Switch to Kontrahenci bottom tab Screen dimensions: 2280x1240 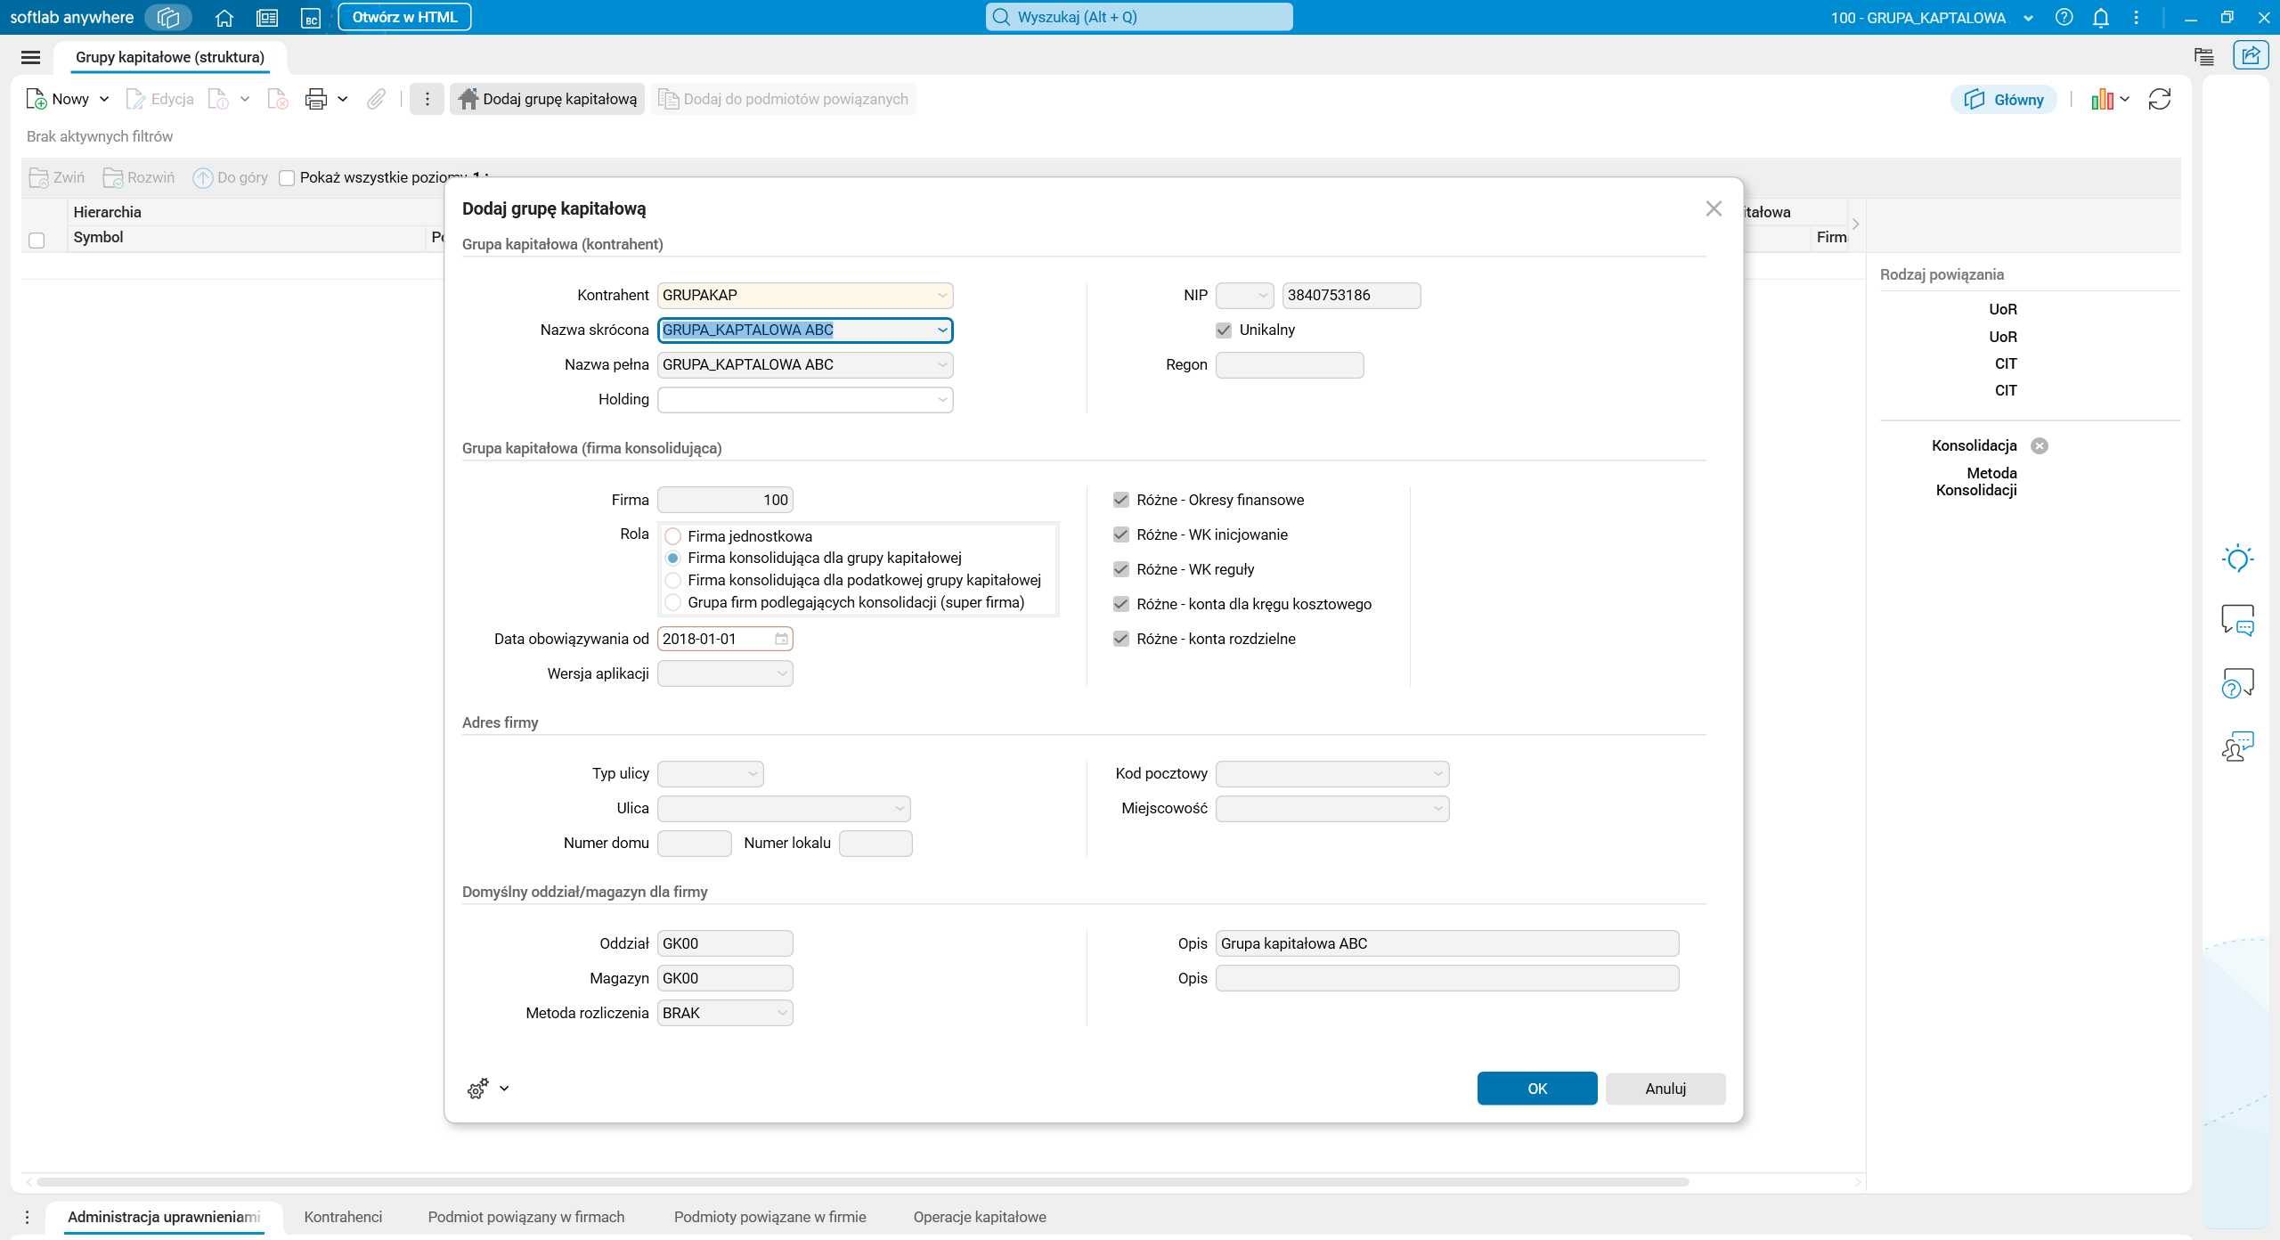coord(343,1217)
